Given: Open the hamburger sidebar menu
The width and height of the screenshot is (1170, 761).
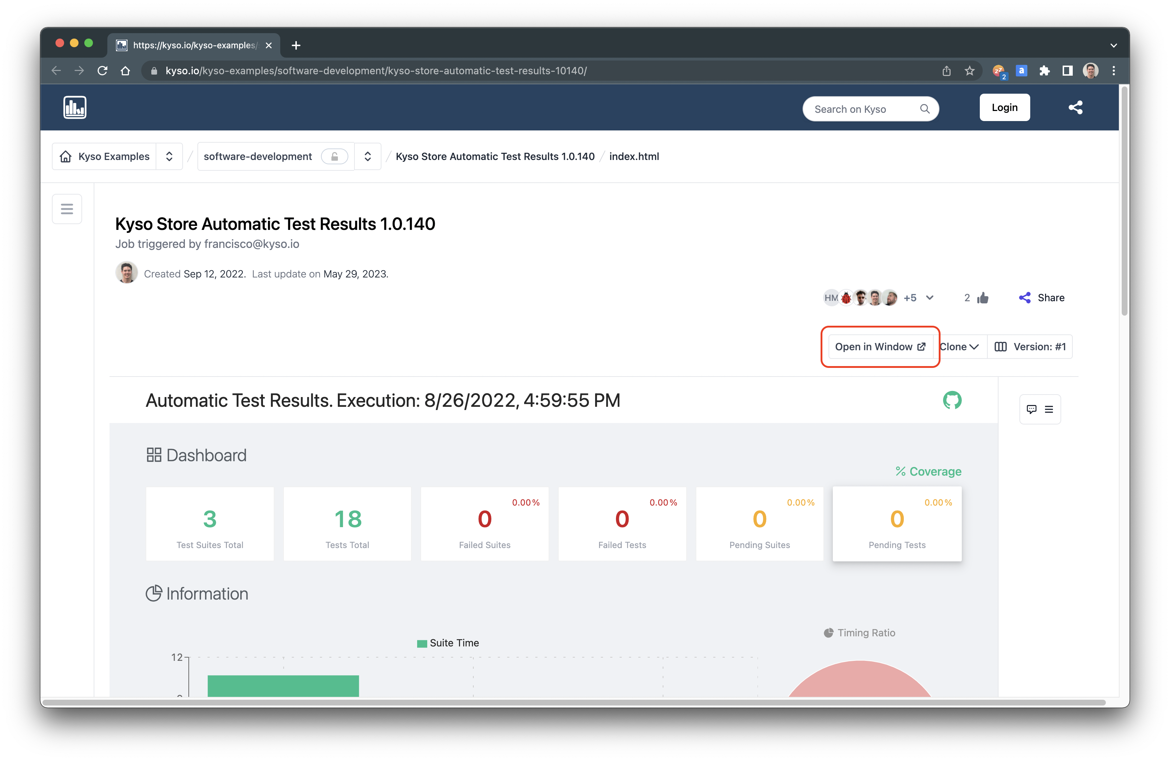Looking at the screenshot, I should coord(67,209).
